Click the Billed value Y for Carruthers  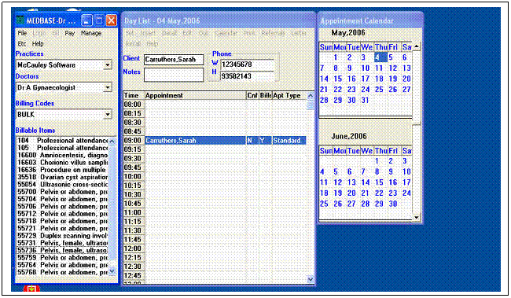click(265, 141)
